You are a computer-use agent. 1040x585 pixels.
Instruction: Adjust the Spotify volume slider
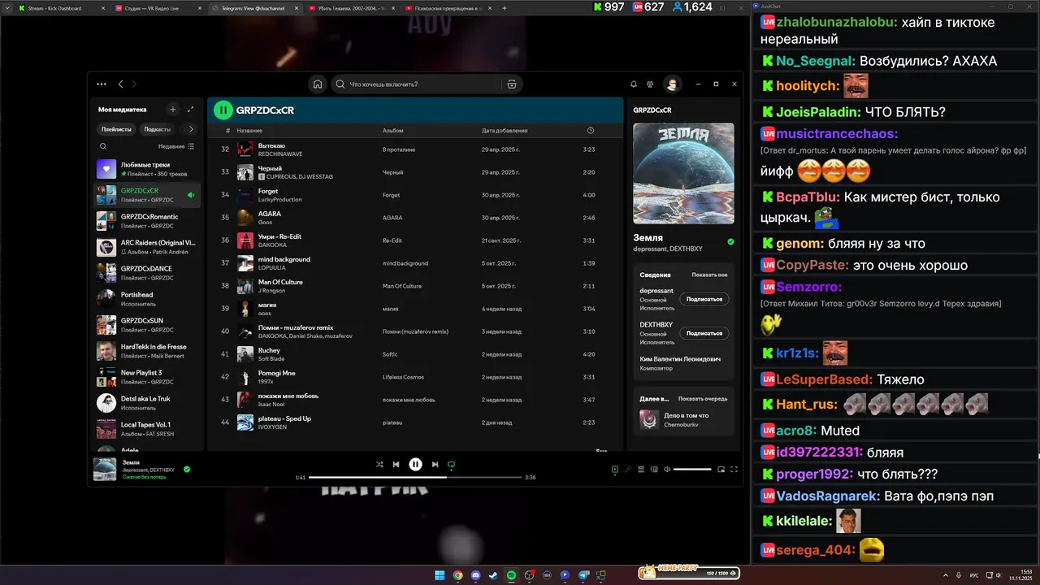click(692, 469)
